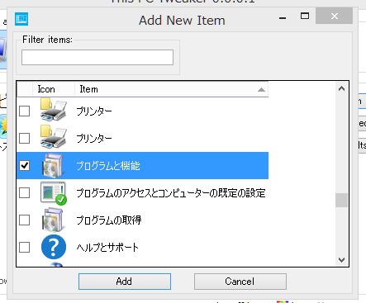The image size is (366, 303).
Task: Select the プログラムの取得 text
Action: [x=109, y=220]
